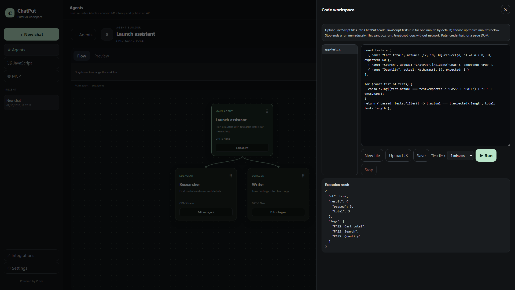Open the recent New chat entry
The width and height of the screenshot is (515, 290).
click(x=31, y=103)
